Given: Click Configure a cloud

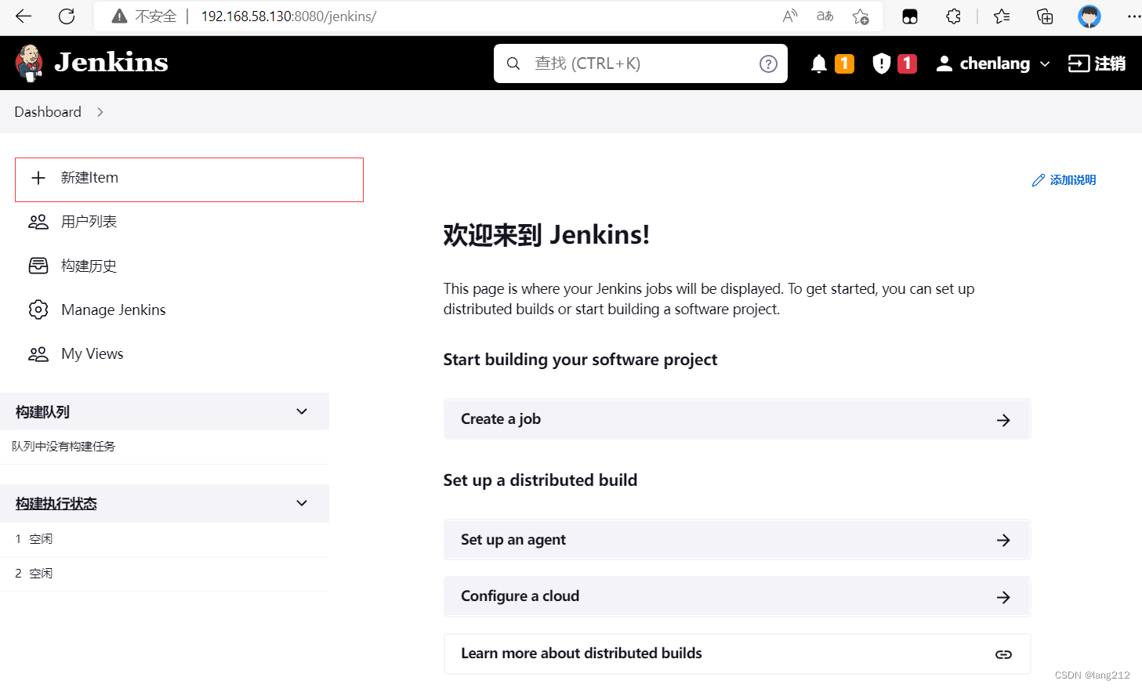Looking at the screenshot, I should (x=737, y=596).
